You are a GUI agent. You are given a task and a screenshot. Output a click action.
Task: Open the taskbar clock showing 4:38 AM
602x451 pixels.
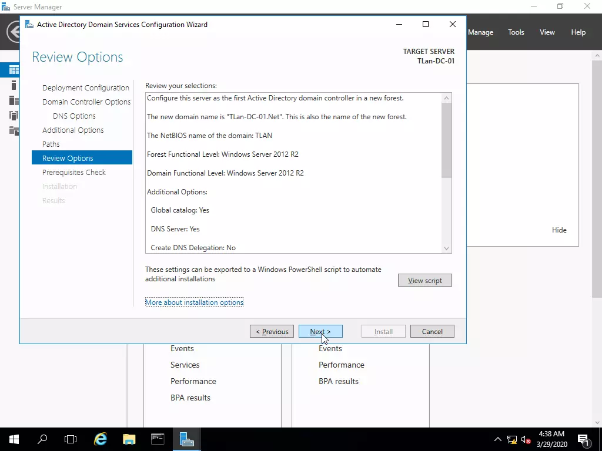(x=551, y=439)
